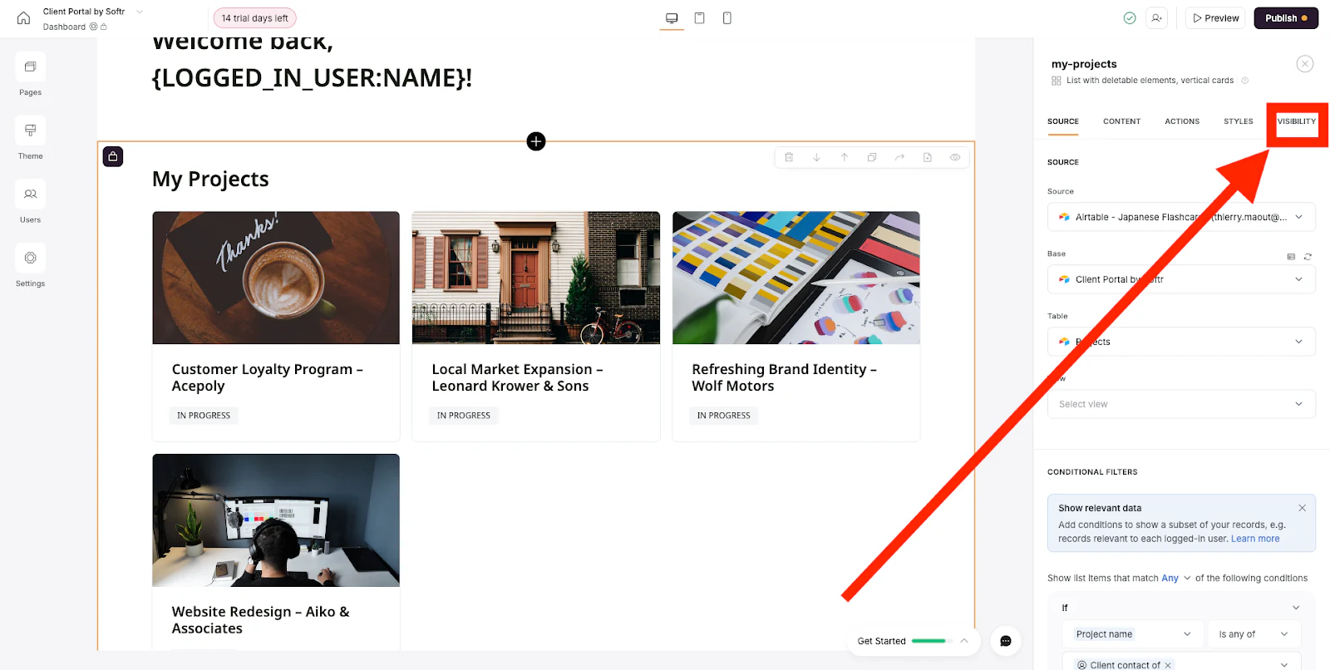Open the Table dropdown
This screenshot has height=670, width=1330.
(x=1181, y=342)
